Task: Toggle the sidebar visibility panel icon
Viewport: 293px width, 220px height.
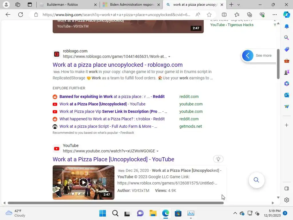Action: [287, 188]
